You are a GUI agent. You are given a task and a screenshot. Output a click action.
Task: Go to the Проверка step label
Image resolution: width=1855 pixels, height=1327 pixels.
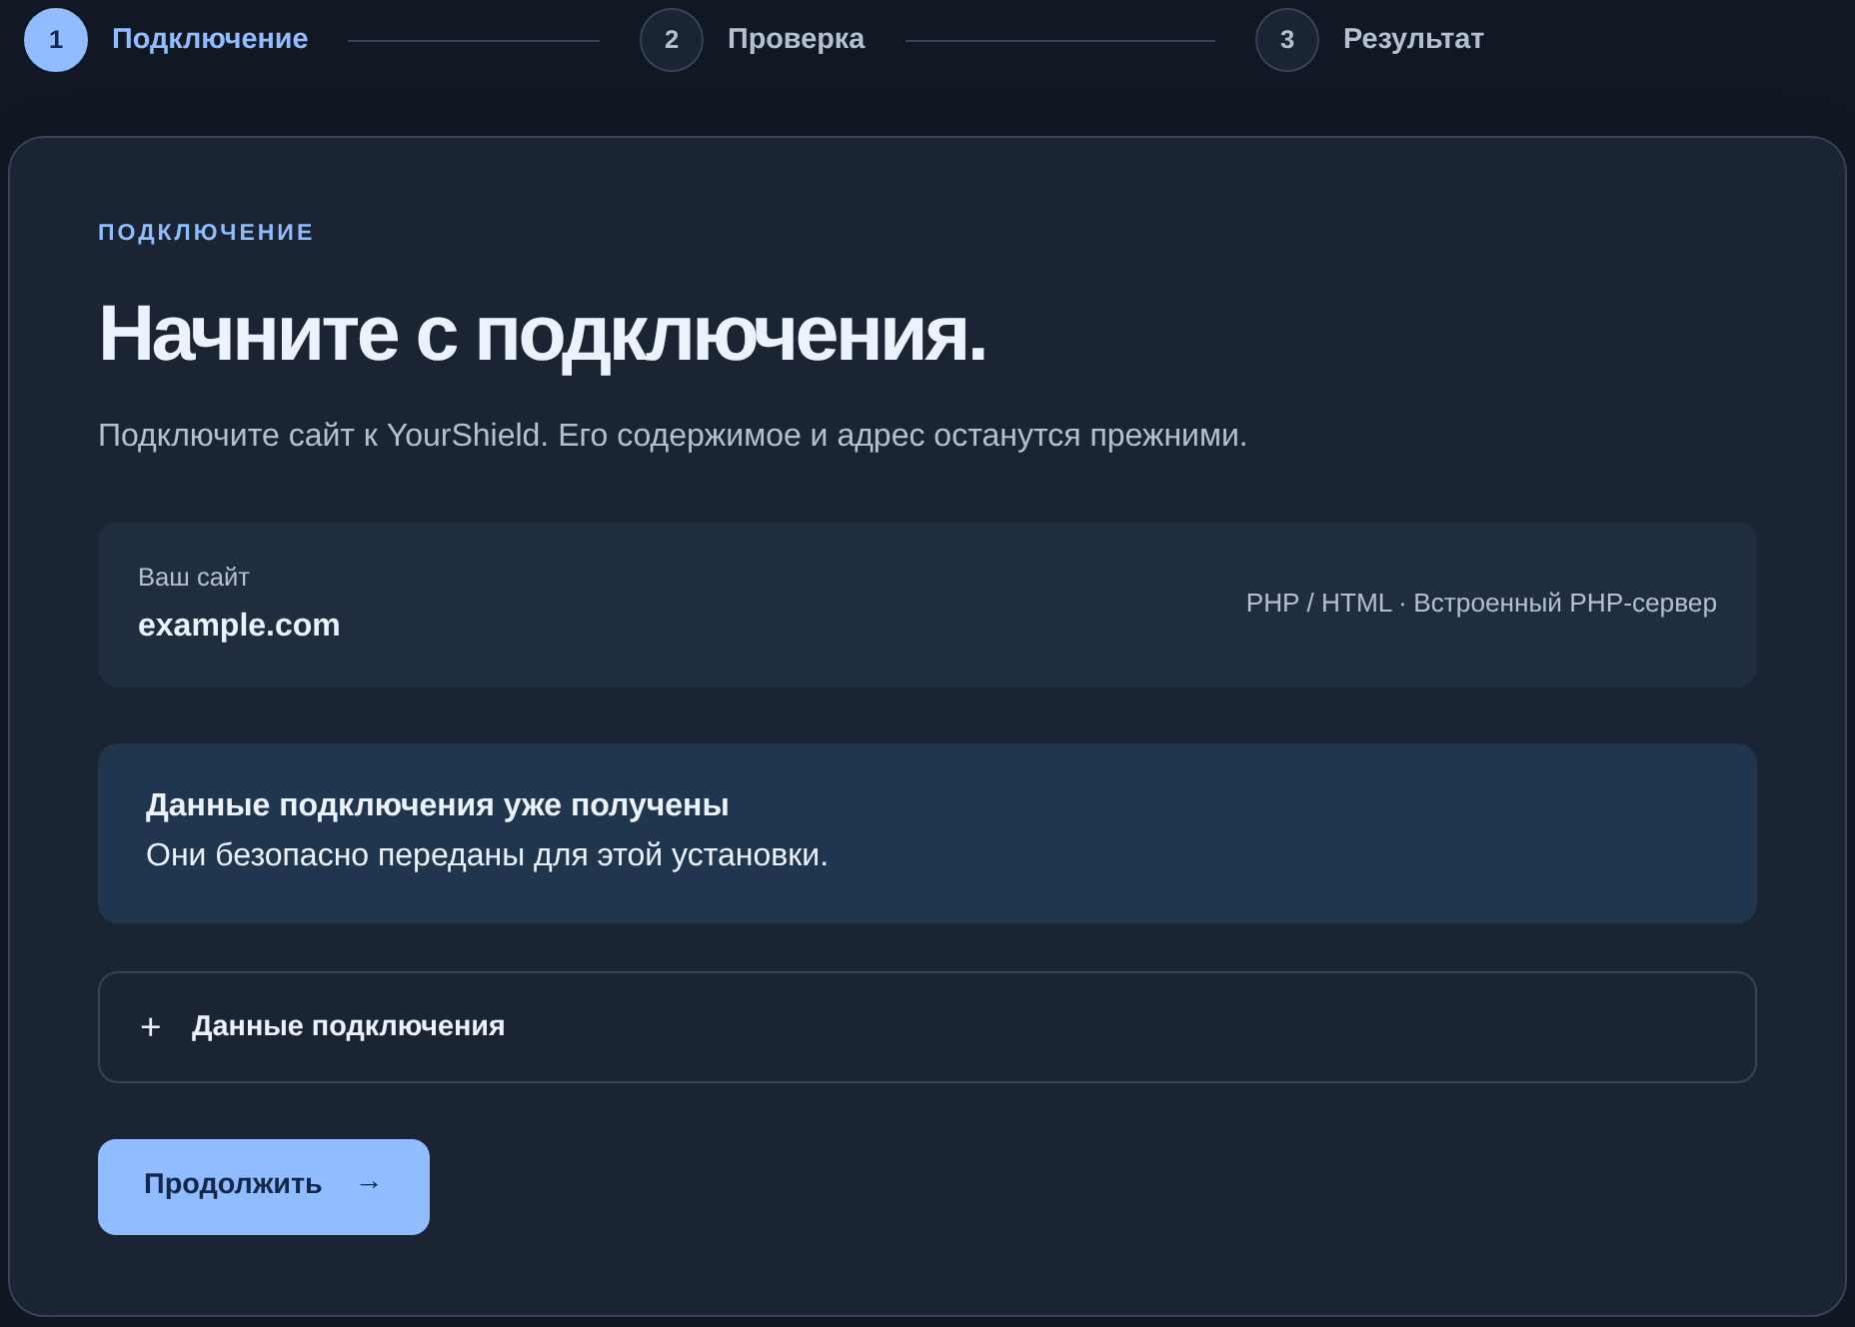point(796,39)
